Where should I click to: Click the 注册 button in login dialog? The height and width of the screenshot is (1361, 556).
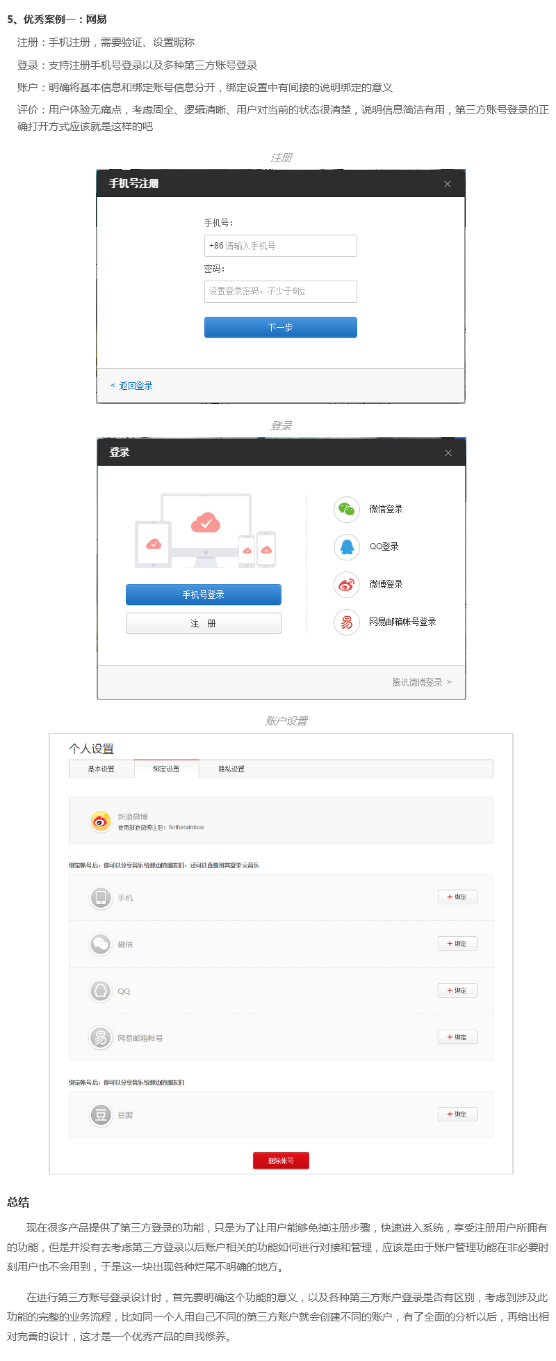204,623
